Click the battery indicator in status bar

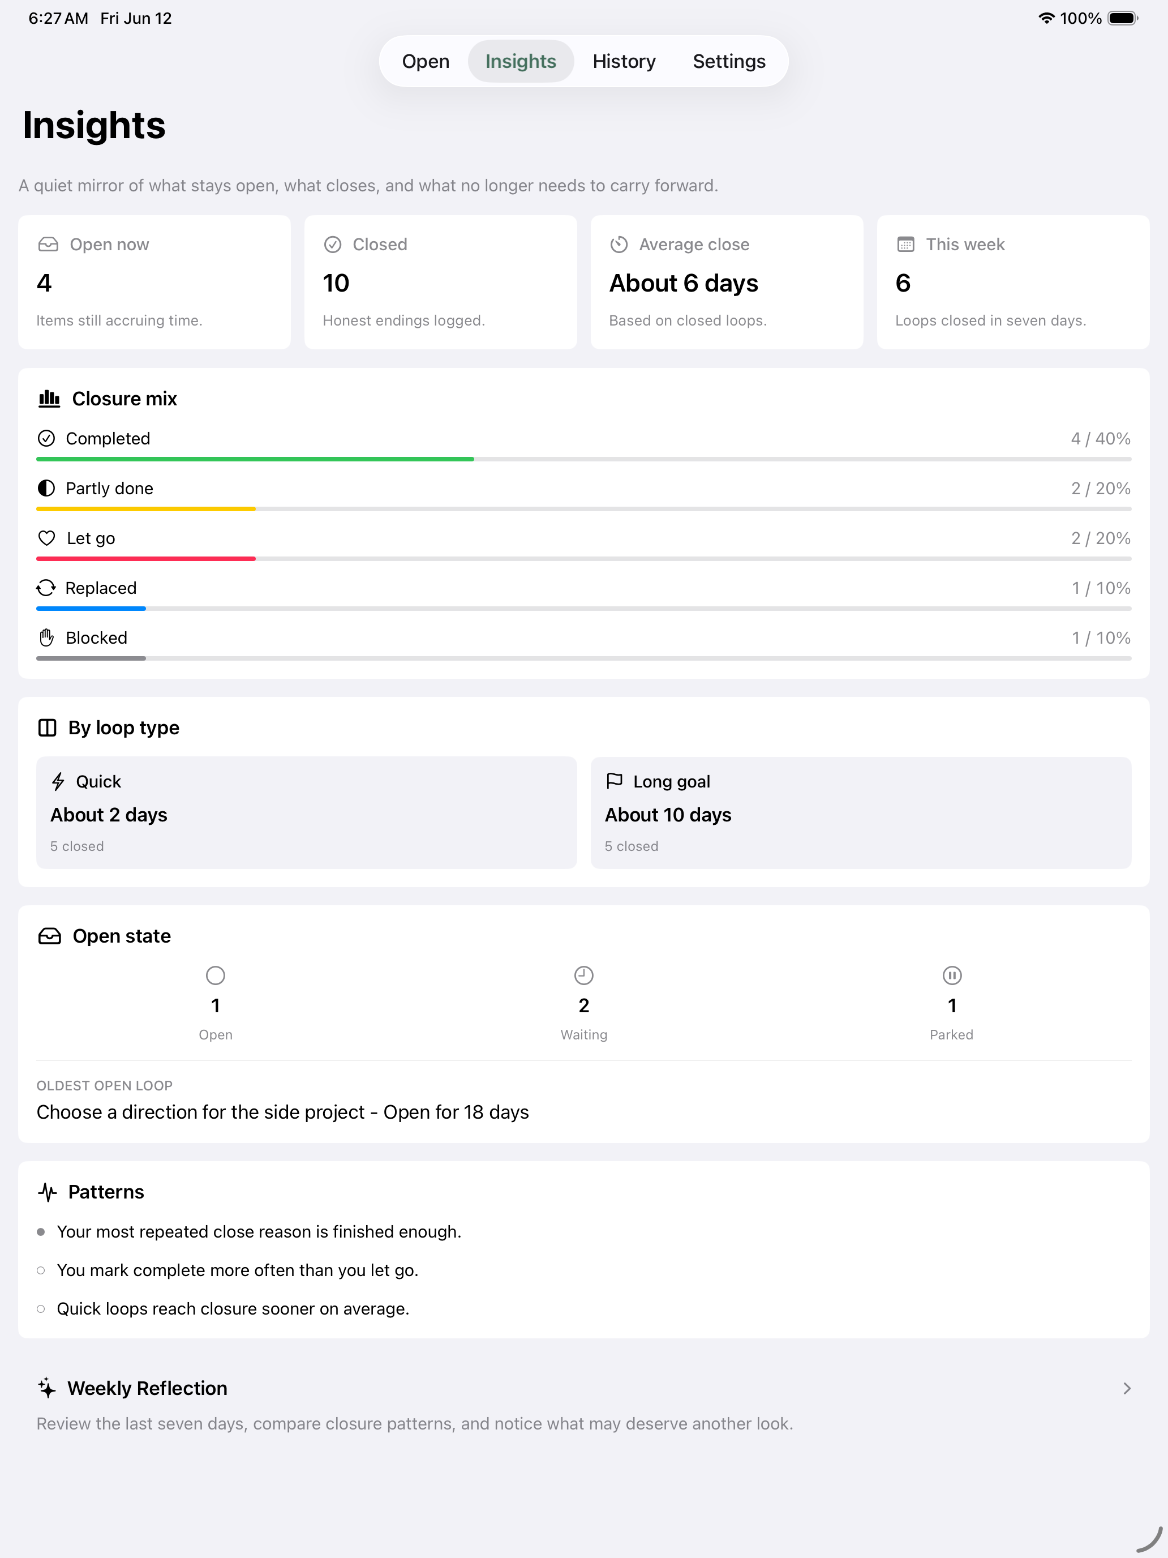[x=1122, y=18]
